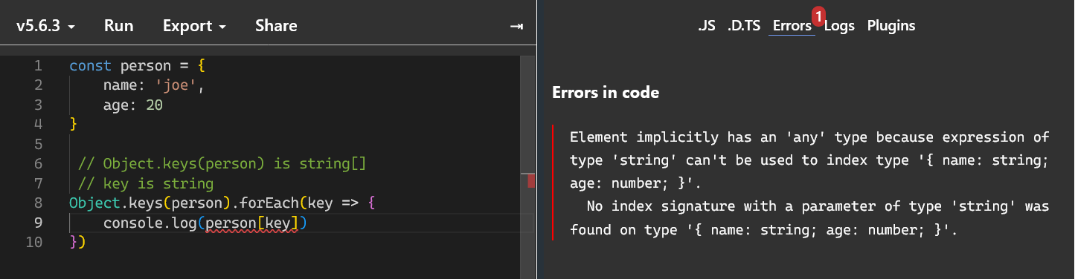Click line number 9 in gutter
The height and width of the screenshot is (279, 1075).
pyautogui.click(x=38, y=223)
